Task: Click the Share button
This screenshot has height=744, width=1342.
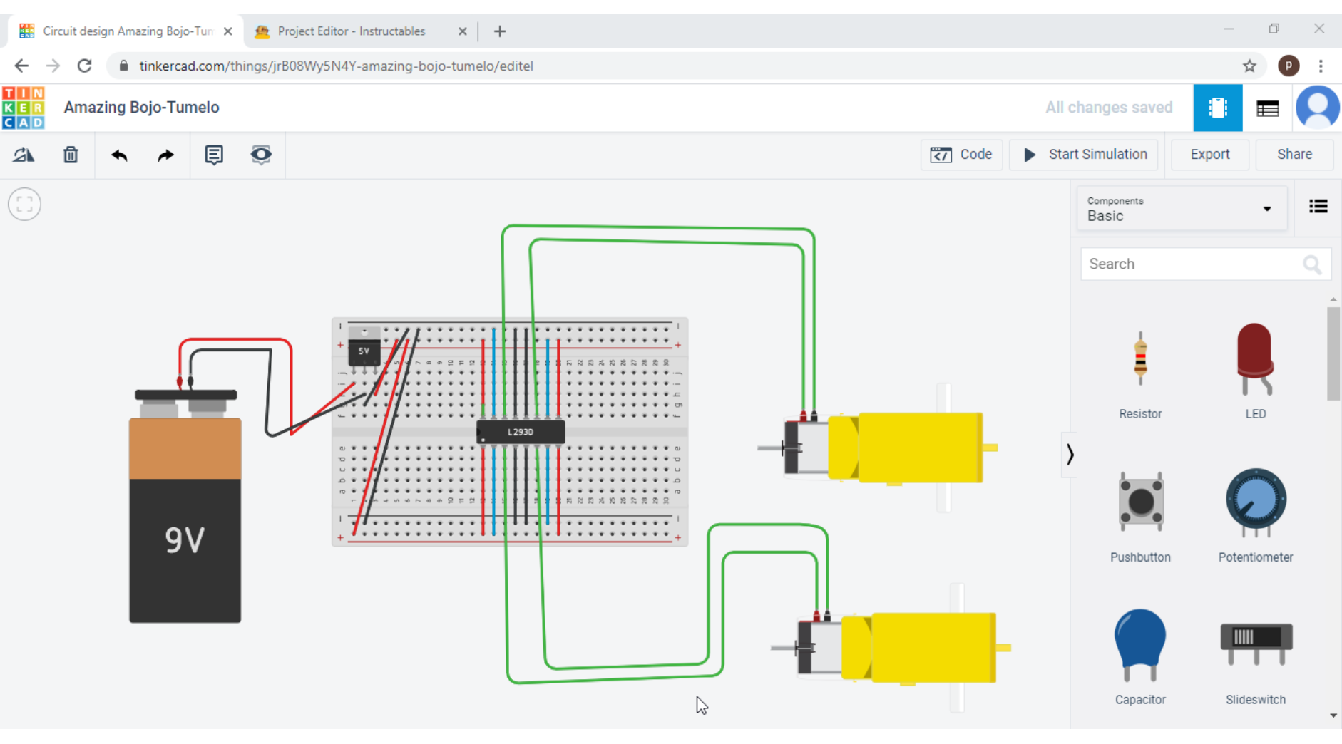Action: (x=1294, y=155)
